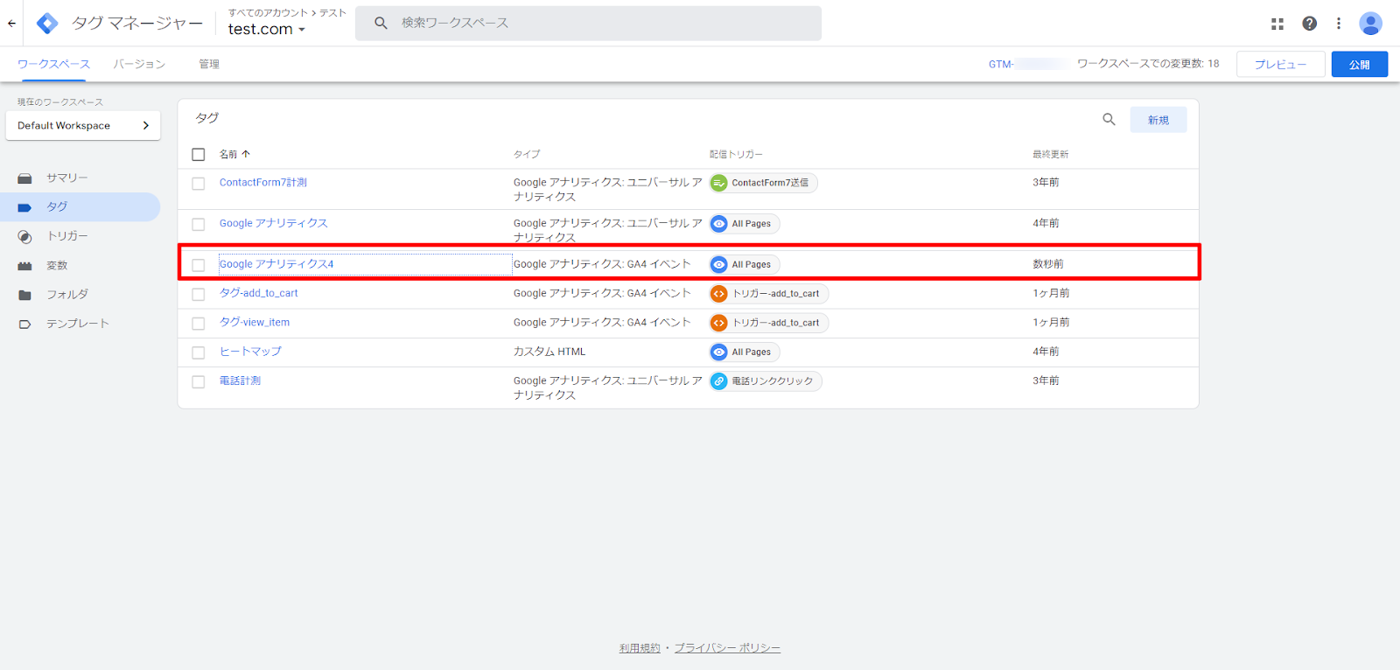The image size is (1400, 670).
Task: Click the magnifier icon in the top search bar
Action: 381,24
